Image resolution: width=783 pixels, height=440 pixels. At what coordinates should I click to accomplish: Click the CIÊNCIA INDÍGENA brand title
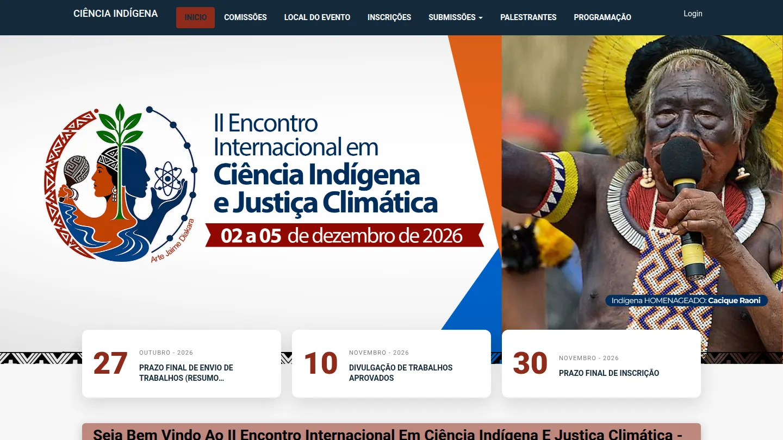pos(116,14)
